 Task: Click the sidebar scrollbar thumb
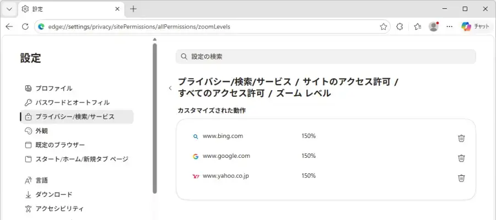pyautogui.click(x=155, y=118)
